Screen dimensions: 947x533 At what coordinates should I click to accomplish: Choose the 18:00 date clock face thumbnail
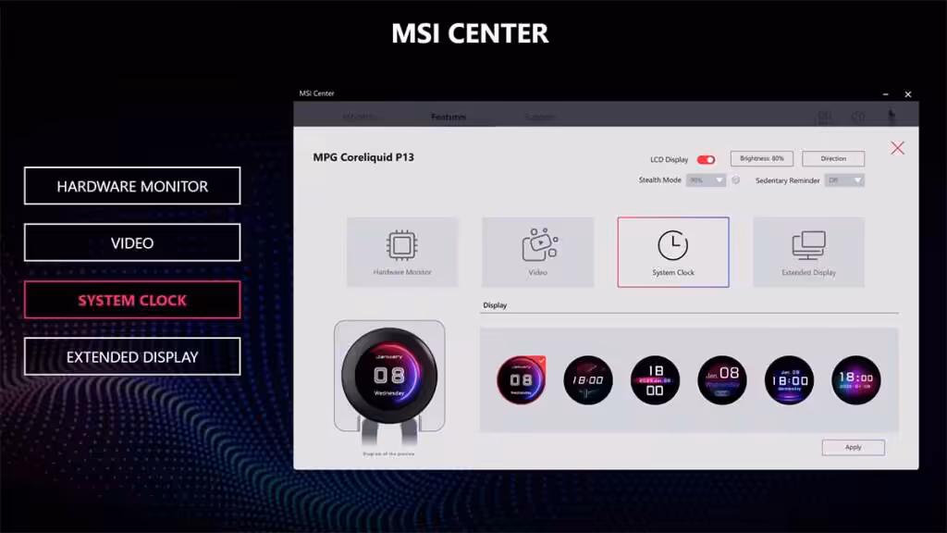855,379
